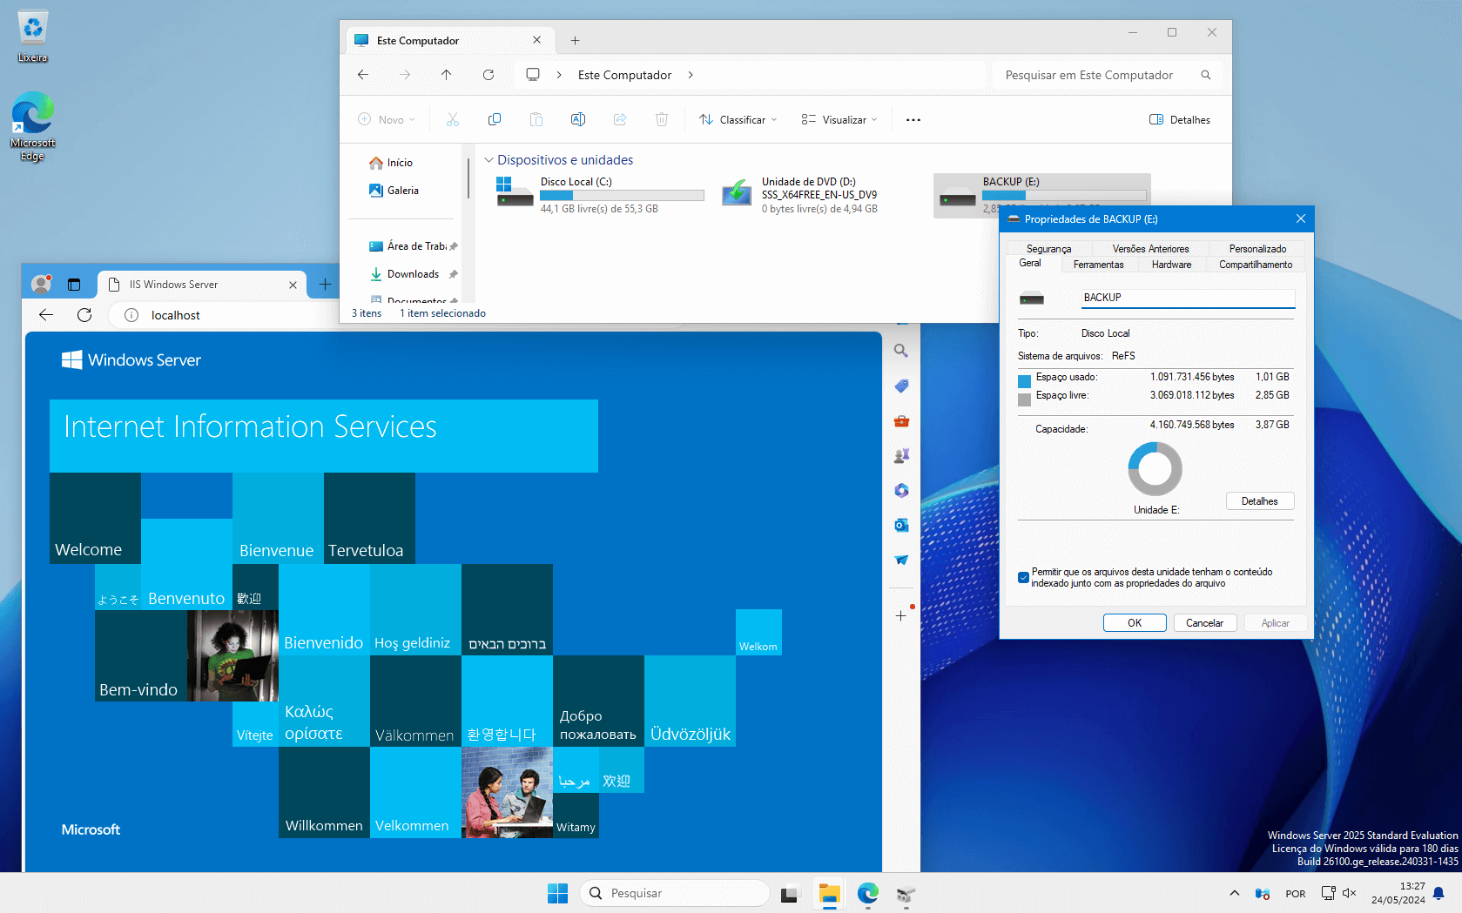Select the Geral tab in properties dialog
1462x913 pixels.
pos(1030,264)
